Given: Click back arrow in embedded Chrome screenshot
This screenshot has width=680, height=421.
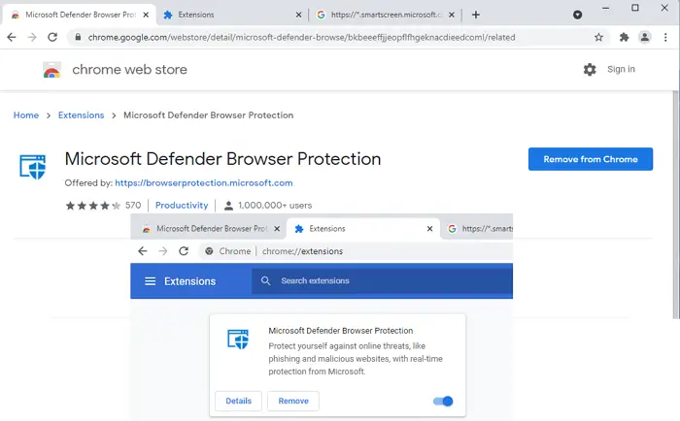Looking at the screenshot, I should coord(142,251).
